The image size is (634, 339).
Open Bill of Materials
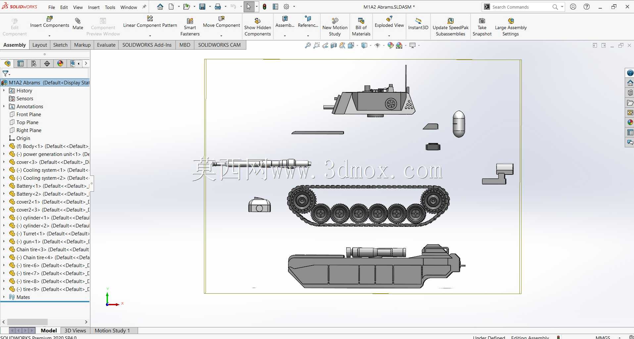pyautogui.click(x=361, y=27)
